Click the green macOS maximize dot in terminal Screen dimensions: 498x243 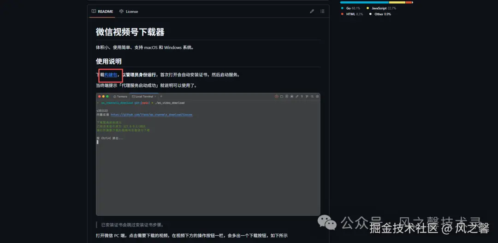coord(107,96)
